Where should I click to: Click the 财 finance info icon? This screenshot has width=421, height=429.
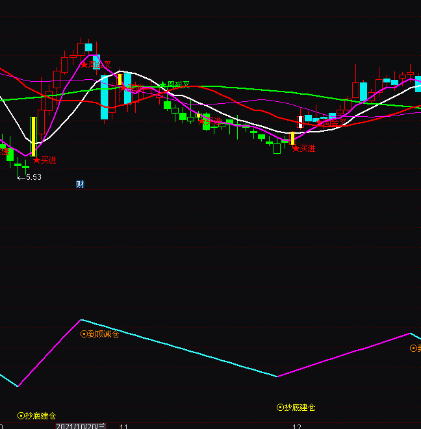pyautogui.click(x=80, y=184)
